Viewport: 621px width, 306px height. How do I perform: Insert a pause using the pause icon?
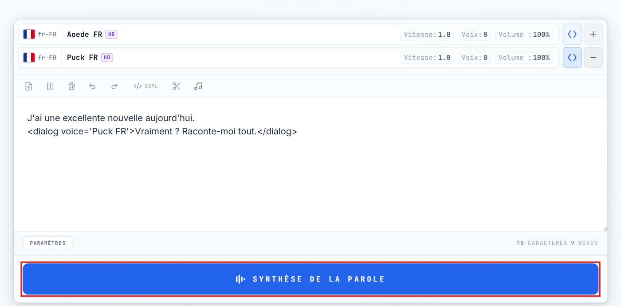(50, 86)
